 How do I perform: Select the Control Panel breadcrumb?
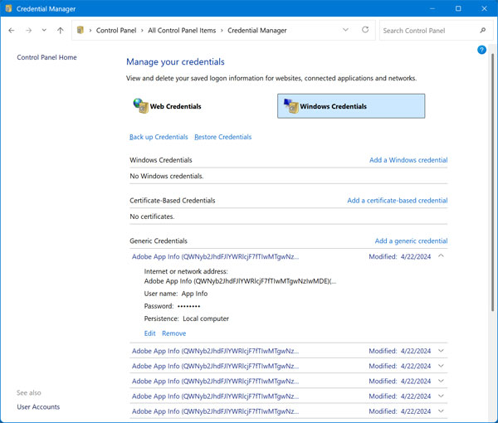coord(116,31)
